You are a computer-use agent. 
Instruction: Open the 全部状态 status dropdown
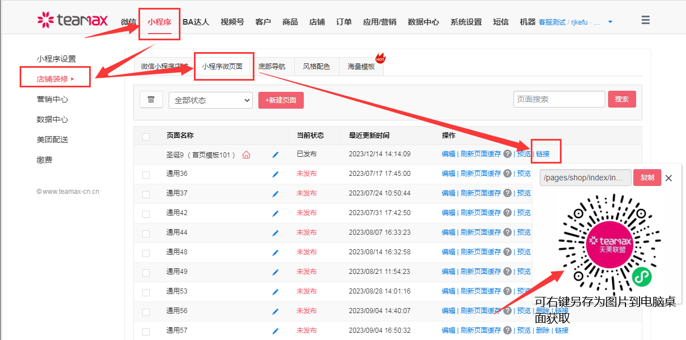click(211, 100)
